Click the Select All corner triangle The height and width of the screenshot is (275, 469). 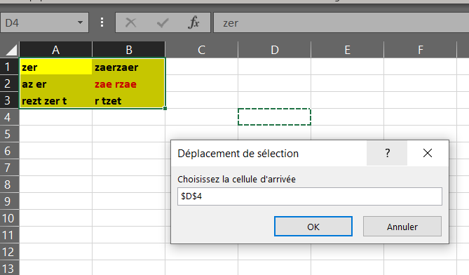tap(11, 50)
